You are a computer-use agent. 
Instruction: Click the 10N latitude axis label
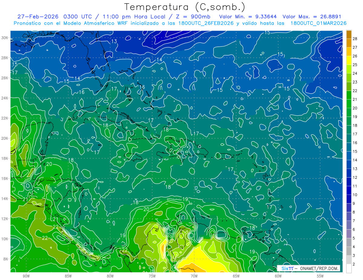point(5,239)
